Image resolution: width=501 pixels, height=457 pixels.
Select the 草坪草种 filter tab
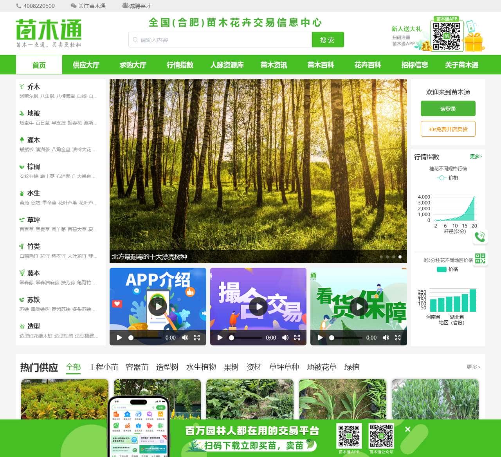point(284,367)
